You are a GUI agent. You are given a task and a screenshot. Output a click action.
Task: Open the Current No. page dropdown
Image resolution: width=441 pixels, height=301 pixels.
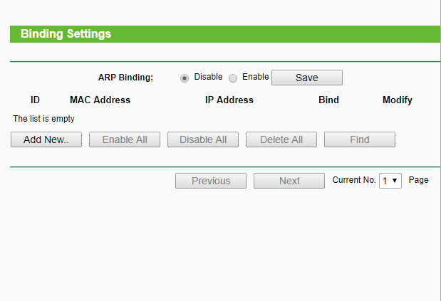pyautogui.click(x=390, y=181)
